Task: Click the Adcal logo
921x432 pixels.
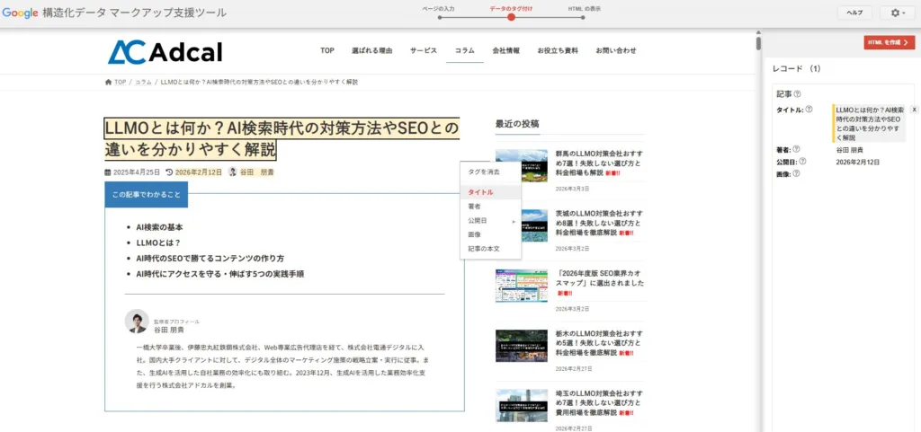Action: (x=165, y=51)
